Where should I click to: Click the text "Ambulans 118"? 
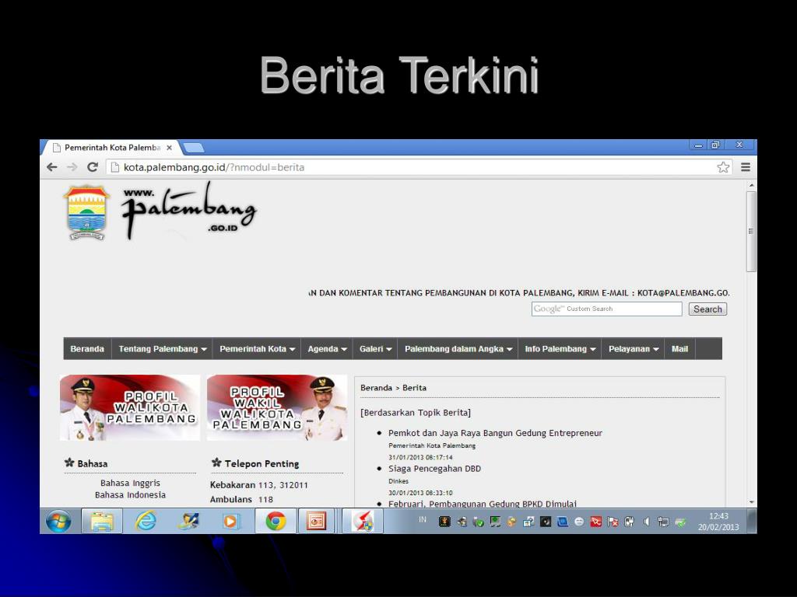pos(241,500)
